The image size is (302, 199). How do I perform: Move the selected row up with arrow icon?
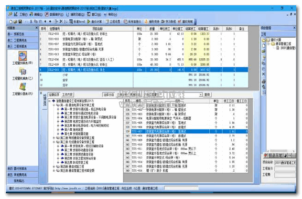tap(45, 22)
